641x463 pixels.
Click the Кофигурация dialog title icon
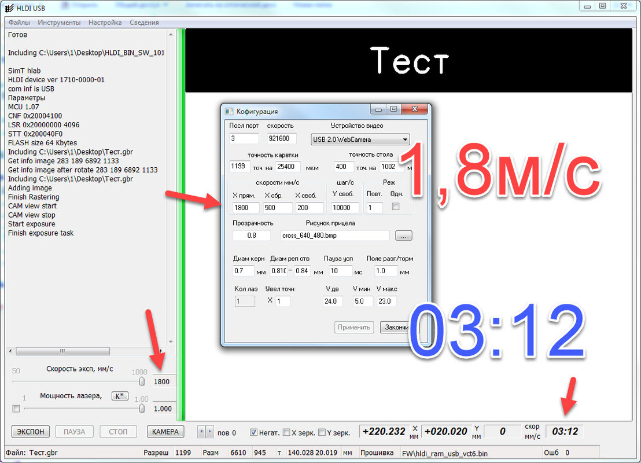(229, 112)
